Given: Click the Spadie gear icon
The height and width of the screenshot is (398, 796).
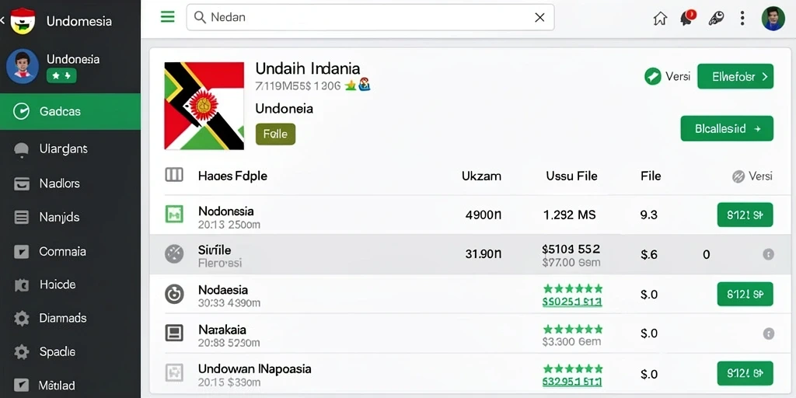Looking at the screenshot, I should (x=21, y=352).
